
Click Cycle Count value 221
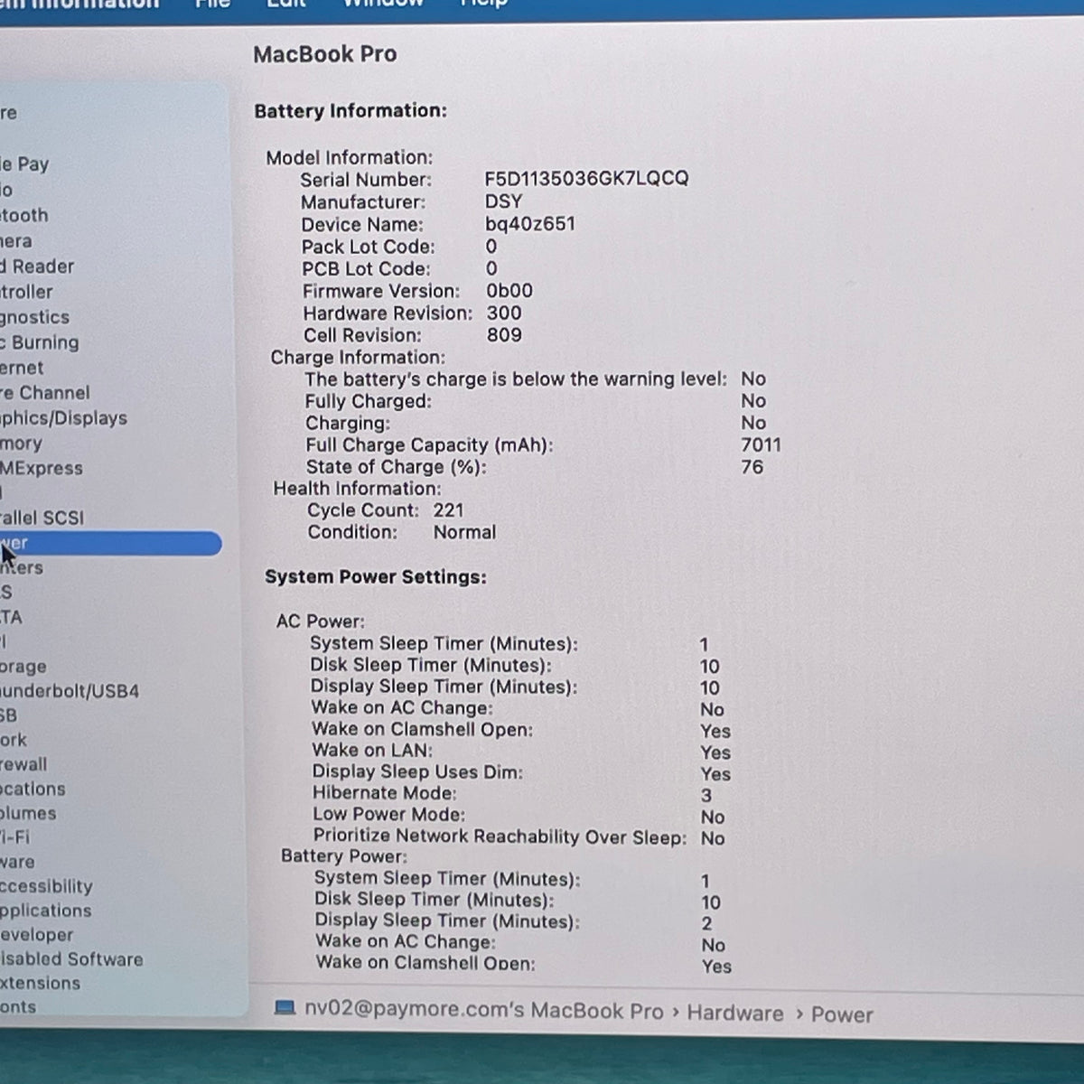448,510
